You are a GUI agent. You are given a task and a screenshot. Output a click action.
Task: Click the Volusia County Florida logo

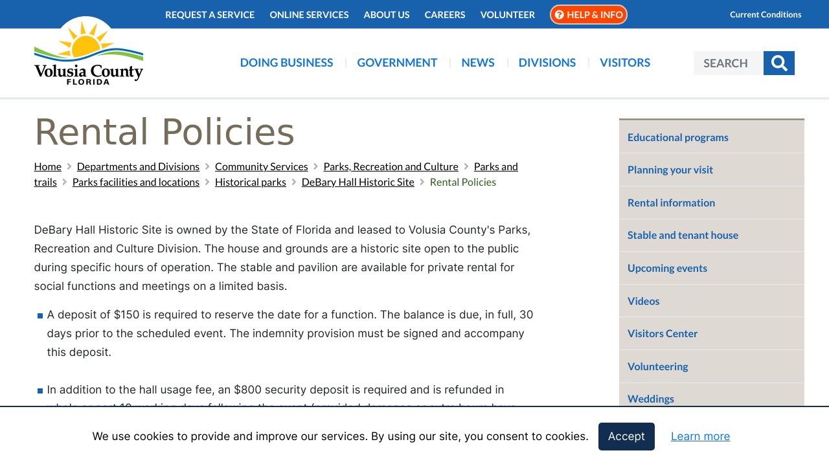(89, 51)
